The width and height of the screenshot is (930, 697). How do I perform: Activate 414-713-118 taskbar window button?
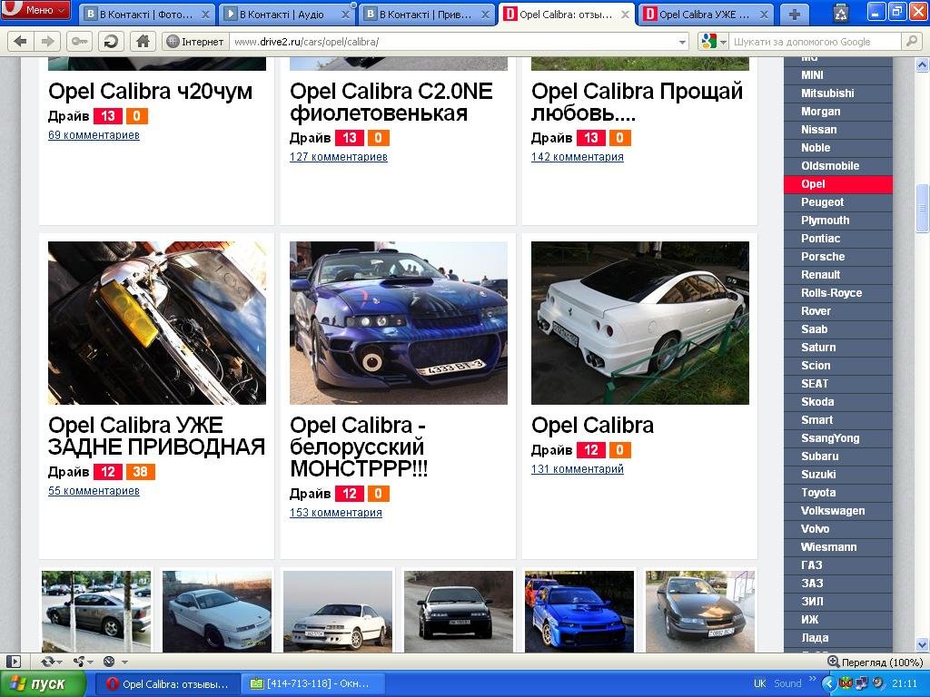(x=312, y=684)
